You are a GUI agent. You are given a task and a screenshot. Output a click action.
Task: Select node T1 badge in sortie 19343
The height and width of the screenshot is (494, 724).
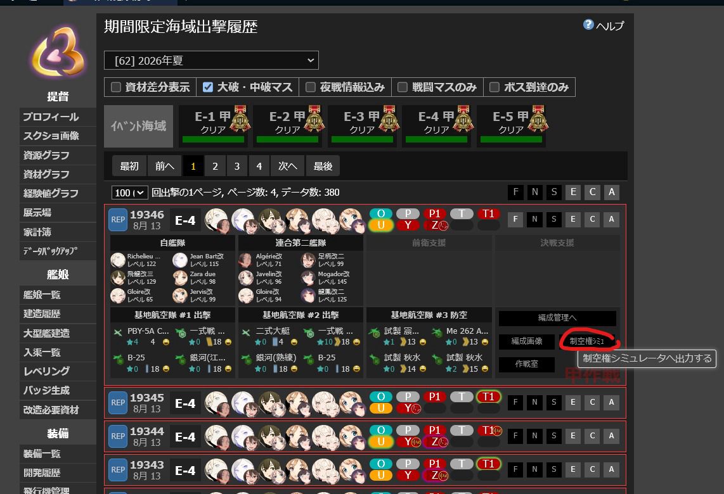coord(489,464)
